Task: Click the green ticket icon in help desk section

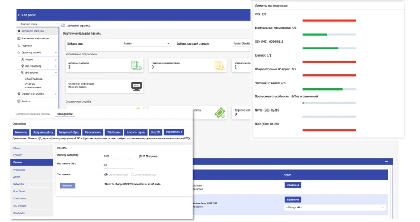Action: (220, 113)
